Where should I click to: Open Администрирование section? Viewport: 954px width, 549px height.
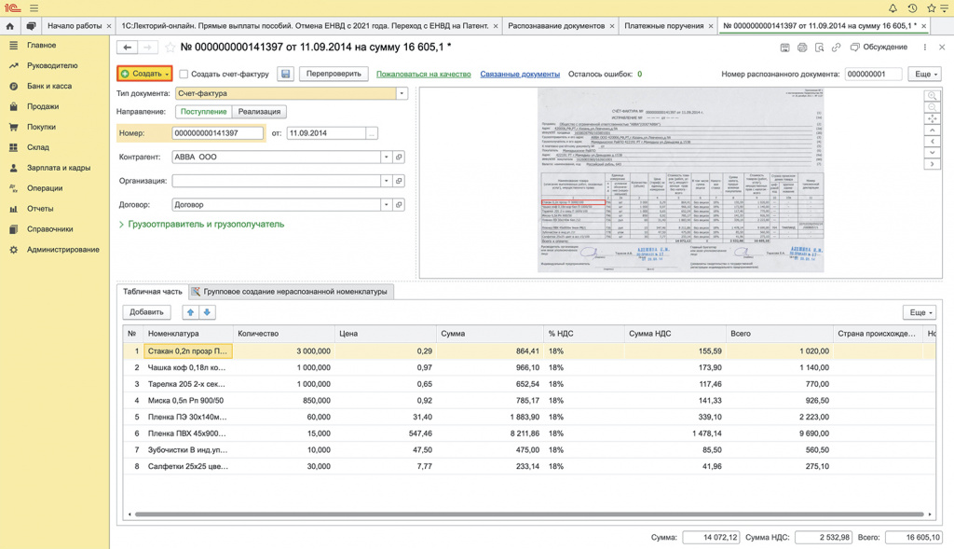tap(62, 250)
